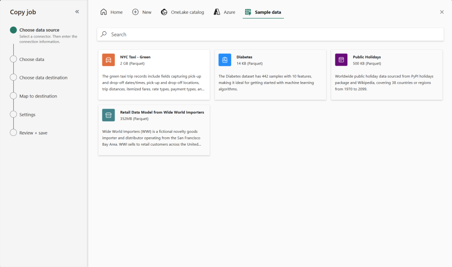Jump to the Review + save step
The height and width of the screenshot is (267, 452).
pos(33,133)
